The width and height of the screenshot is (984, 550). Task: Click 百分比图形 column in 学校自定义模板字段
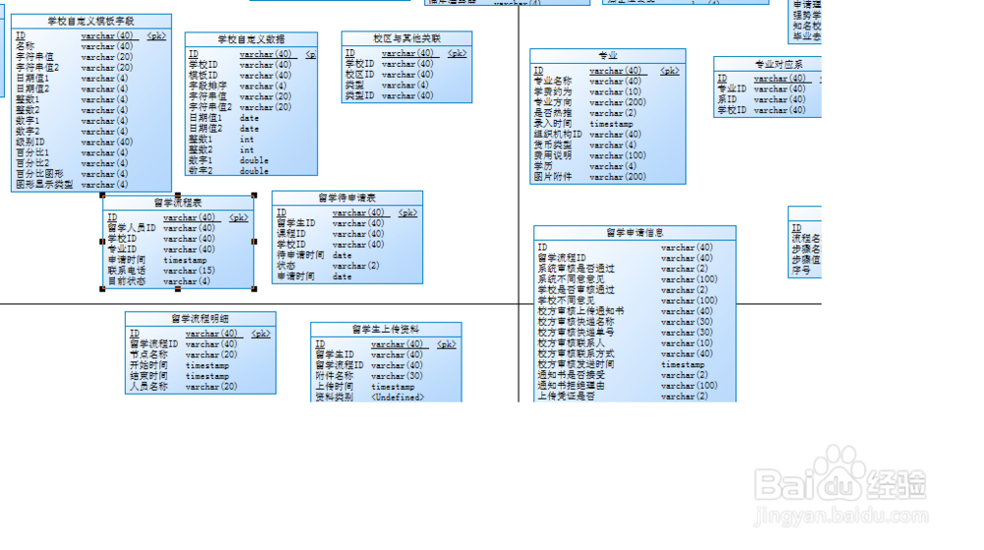(39, 174)
